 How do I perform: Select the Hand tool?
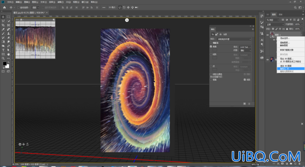(x=9, y=54)
